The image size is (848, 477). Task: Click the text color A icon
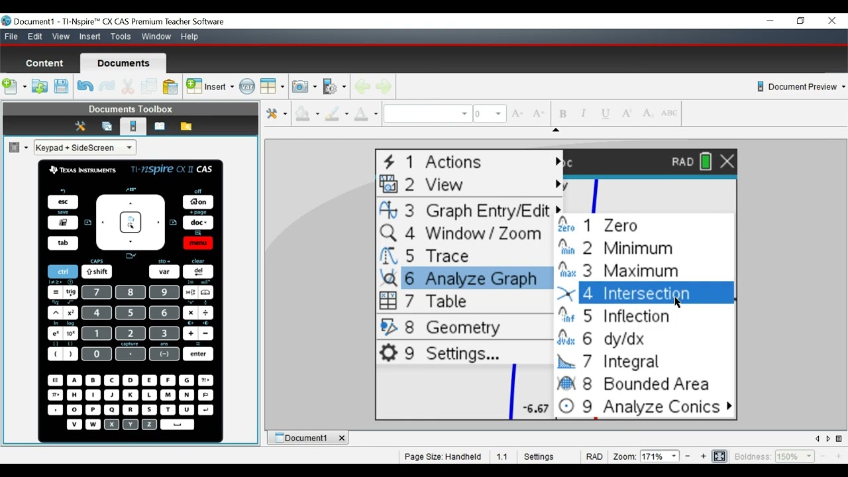tap(361, 113)
